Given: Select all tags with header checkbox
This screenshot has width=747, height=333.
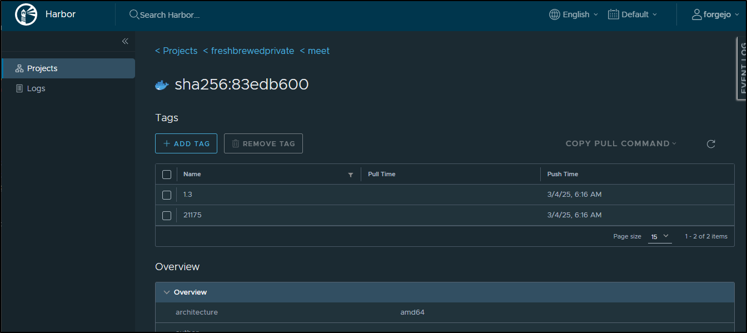Looking at the screenshot, I should [x=167, y=175].
